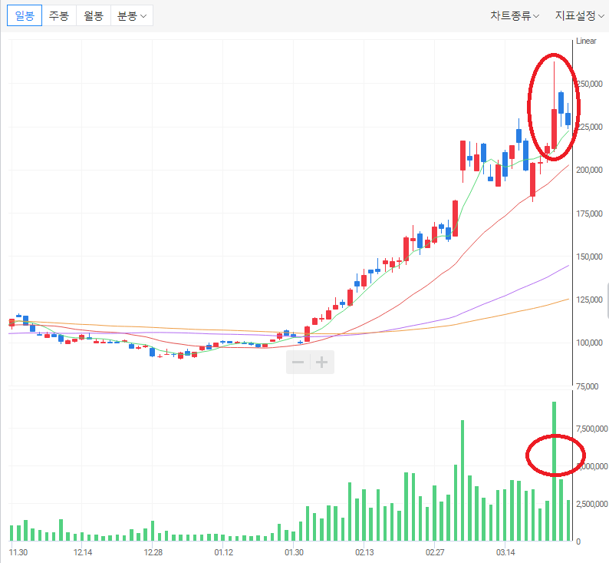Zoom in chart with plus button
609x563 pixels.
(321, 363)
